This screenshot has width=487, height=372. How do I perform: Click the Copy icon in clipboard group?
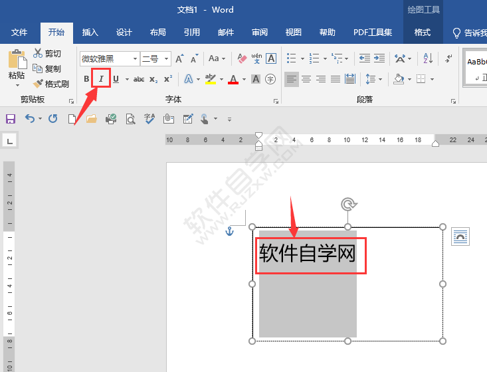[x=38, y=68]
